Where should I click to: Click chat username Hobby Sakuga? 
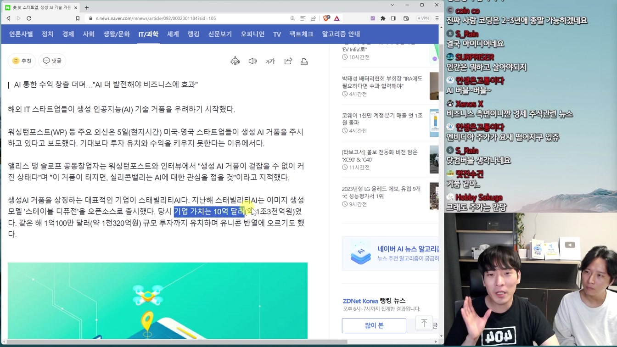coord(478,198)
